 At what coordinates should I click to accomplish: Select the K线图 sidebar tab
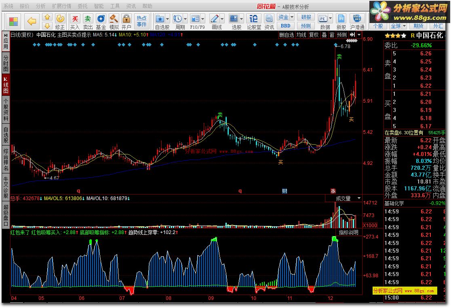click(6, 85)
